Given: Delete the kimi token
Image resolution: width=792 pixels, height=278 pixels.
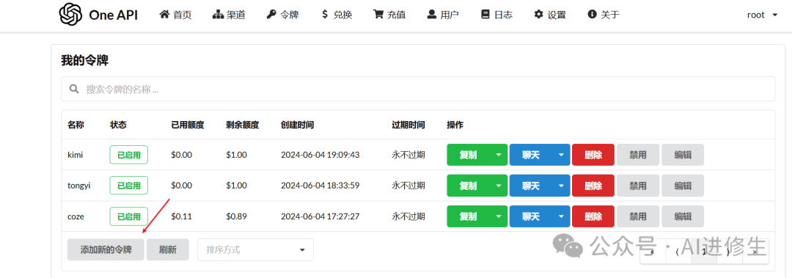Looking at the screenshot, I should tap(593, 155).
